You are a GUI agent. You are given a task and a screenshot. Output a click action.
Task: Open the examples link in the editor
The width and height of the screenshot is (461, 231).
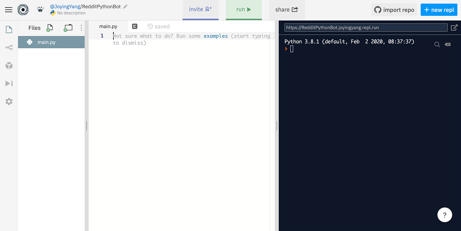216,36
